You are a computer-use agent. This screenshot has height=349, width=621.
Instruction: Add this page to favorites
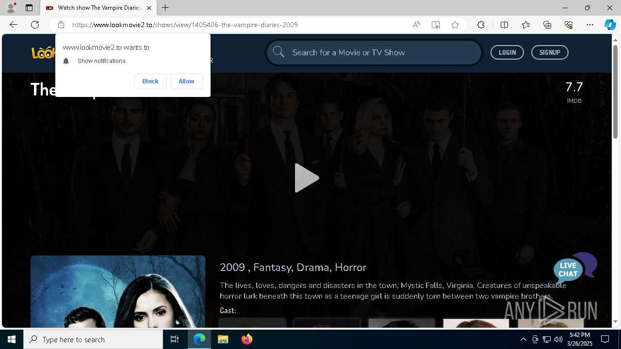455,25
